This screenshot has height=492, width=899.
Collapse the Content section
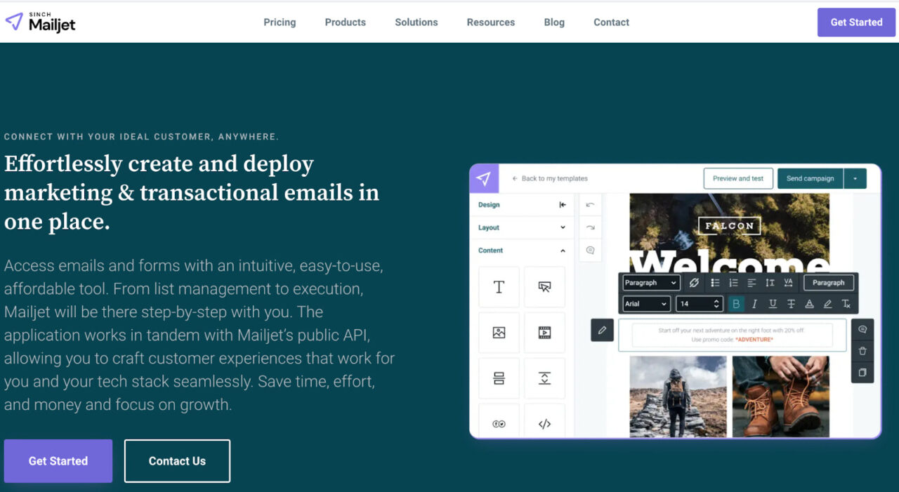(x=523, y=251)
